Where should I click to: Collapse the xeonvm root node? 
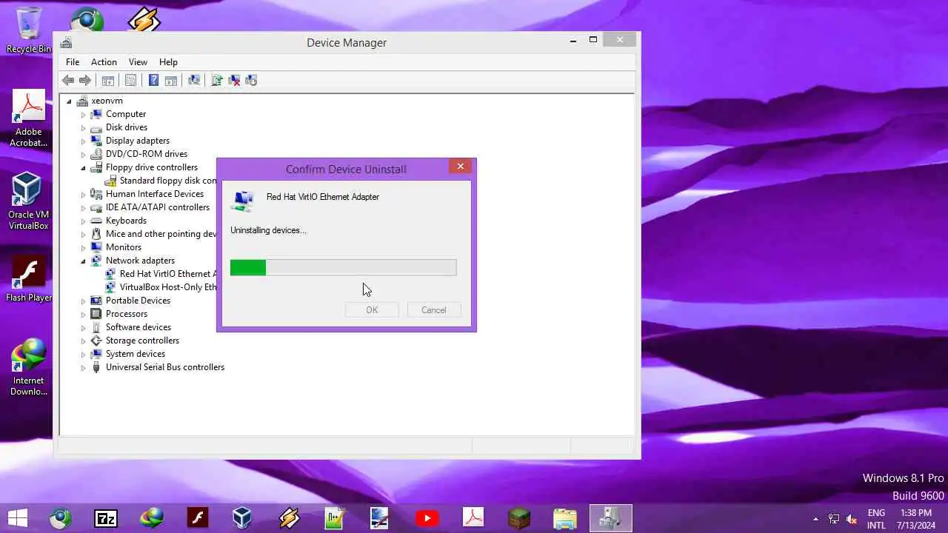tap(69, 101)
